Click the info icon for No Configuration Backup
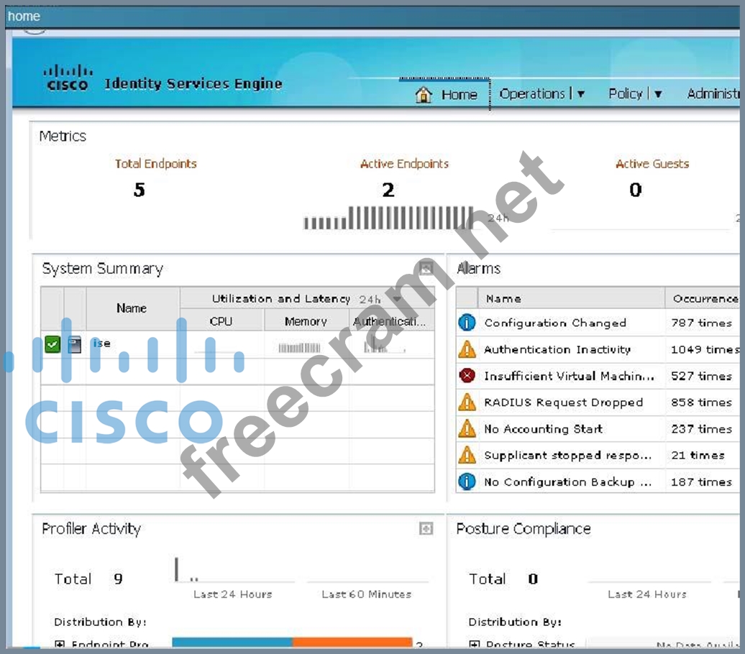 467,482
